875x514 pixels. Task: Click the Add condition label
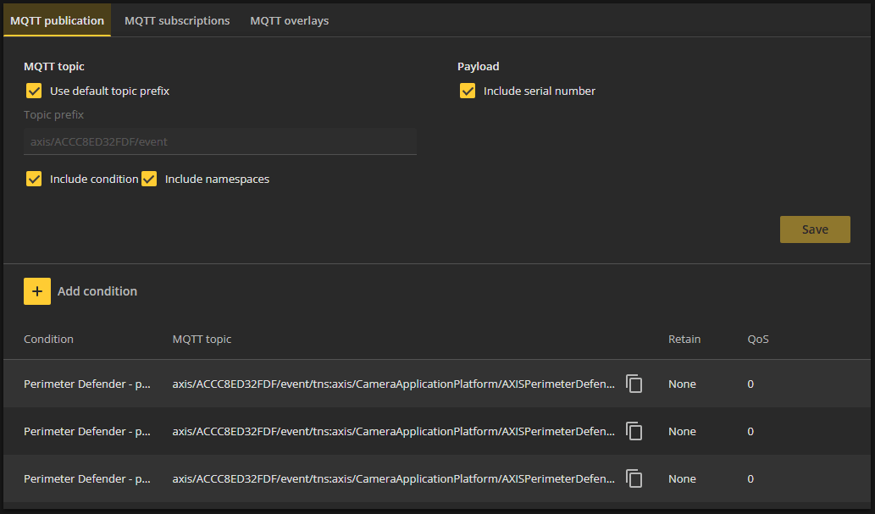[97, 291]
